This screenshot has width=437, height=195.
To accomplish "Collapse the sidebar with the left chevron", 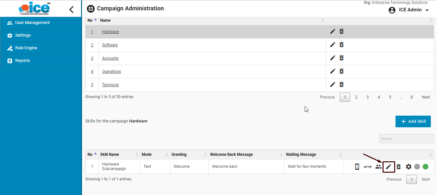I will pos(72,10).
